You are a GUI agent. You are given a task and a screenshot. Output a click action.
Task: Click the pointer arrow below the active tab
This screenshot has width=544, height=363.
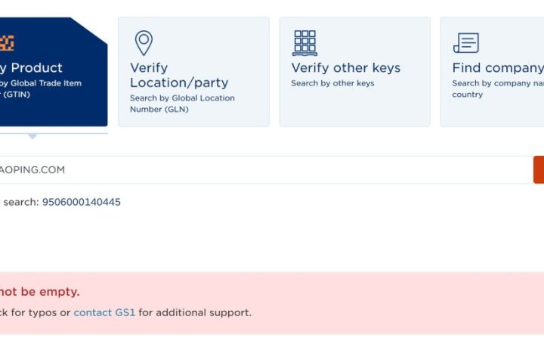click(x=32, y=136)
